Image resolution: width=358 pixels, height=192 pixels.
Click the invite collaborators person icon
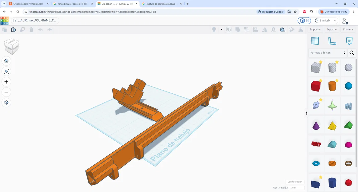[x=345, y=21]
